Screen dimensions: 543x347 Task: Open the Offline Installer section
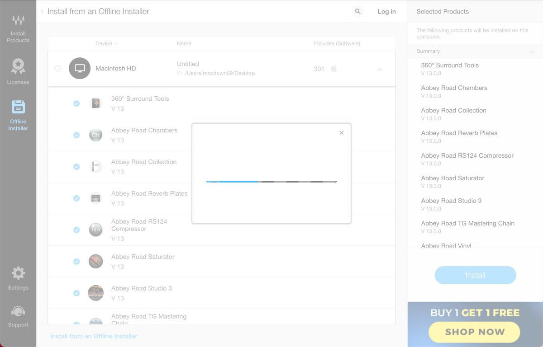[18, 115]
